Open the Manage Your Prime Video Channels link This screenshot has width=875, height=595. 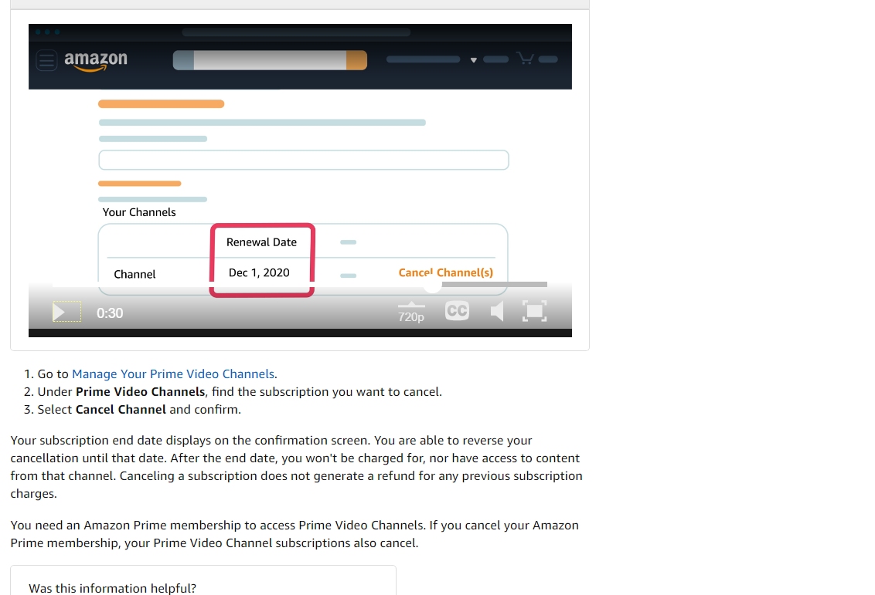point(173,374)
